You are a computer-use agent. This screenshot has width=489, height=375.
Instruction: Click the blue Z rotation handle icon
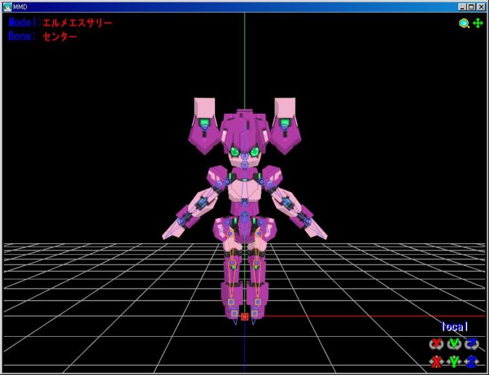click(471, 344)
